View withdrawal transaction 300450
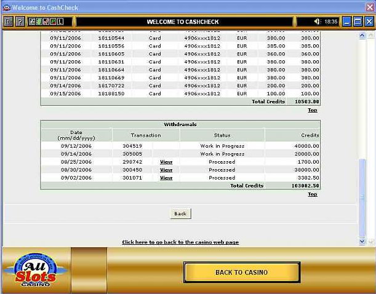The width and height of the screenshot is (376, 294). [x=166, y=170]
